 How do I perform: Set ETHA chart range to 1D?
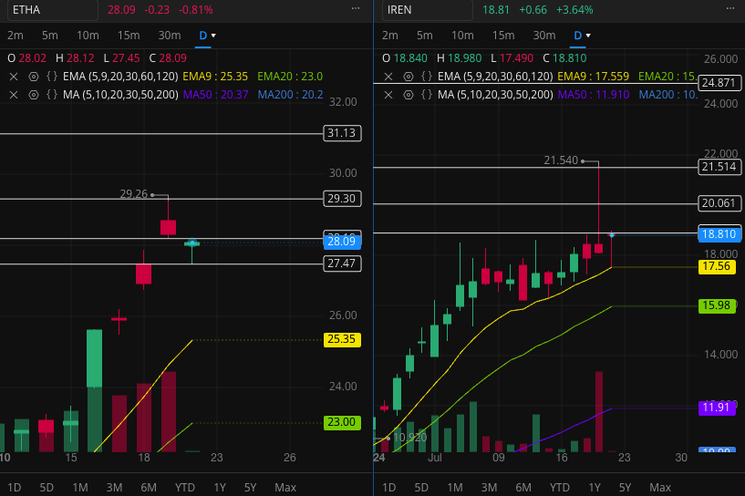tap(15, 488)
